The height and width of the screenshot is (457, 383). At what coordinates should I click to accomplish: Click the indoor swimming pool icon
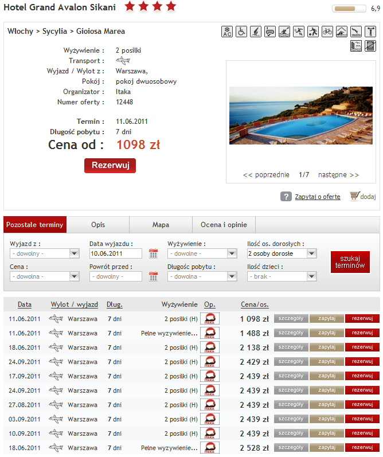pos(342,32)
